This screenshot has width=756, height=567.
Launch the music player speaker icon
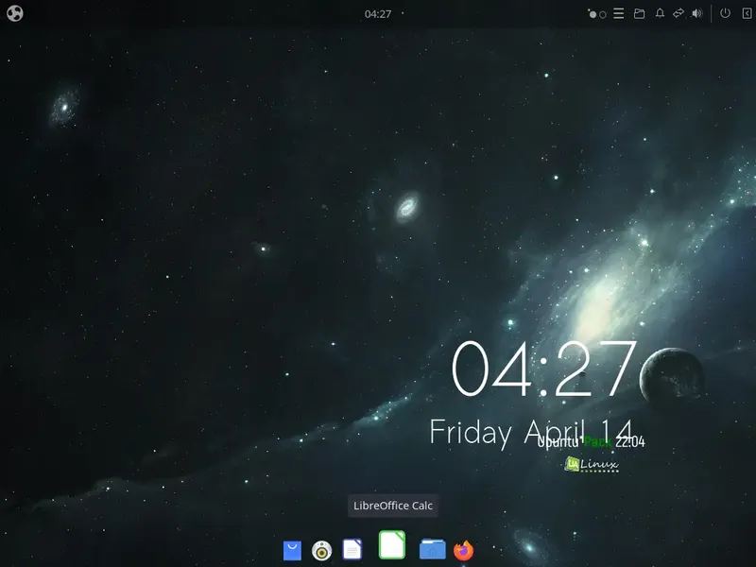click(x=321, y=550)
